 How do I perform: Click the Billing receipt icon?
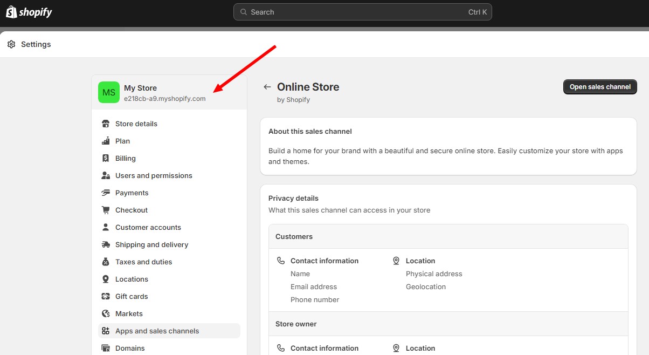pos(106,158)
